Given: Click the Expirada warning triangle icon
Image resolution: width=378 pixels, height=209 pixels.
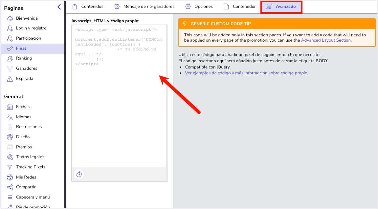Looking at the screenshot, I should click(10, 79).
